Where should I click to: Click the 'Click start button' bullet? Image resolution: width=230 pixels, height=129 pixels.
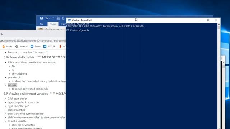(x=18, y=99)
